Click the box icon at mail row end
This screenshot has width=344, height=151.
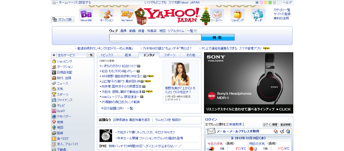288,131
